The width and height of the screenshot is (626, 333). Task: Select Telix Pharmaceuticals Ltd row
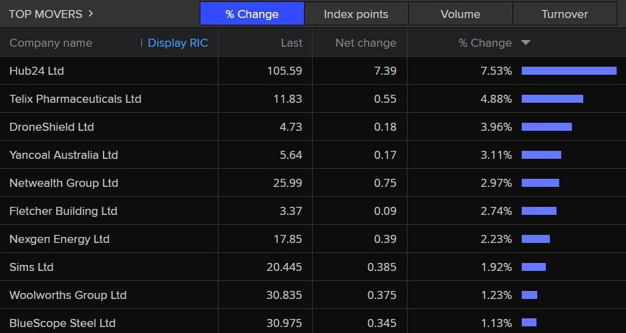click(x=75, y=99)
